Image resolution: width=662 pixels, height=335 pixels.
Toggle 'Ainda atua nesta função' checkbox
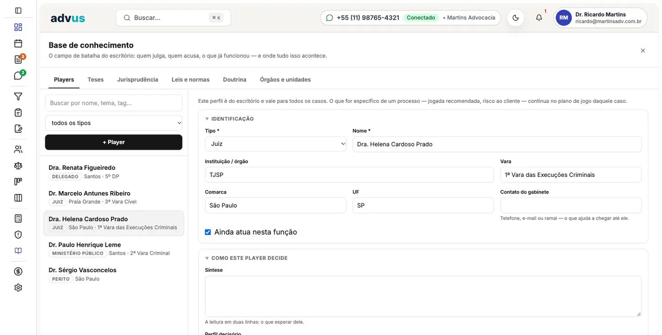point(208,232)
